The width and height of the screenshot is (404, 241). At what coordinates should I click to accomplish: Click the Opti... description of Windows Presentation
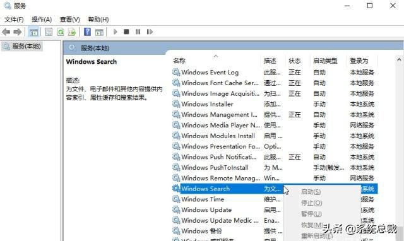pyautogui.click(x=273, y=146)
